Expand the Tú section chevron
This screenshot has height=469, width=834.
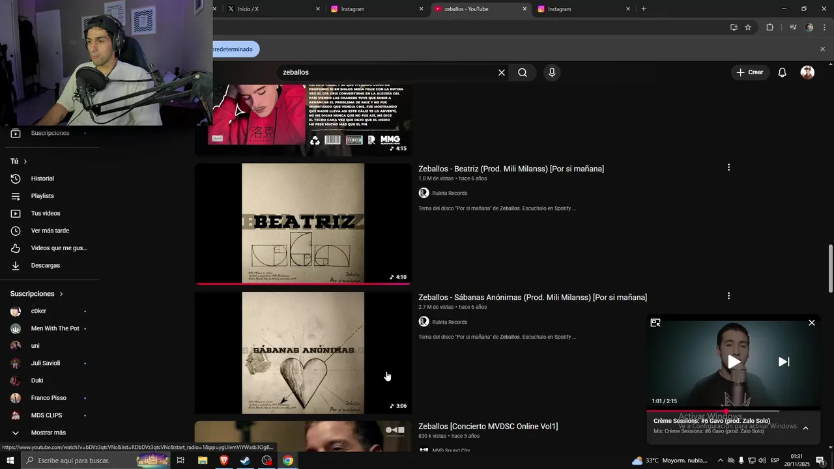(25, 161)
